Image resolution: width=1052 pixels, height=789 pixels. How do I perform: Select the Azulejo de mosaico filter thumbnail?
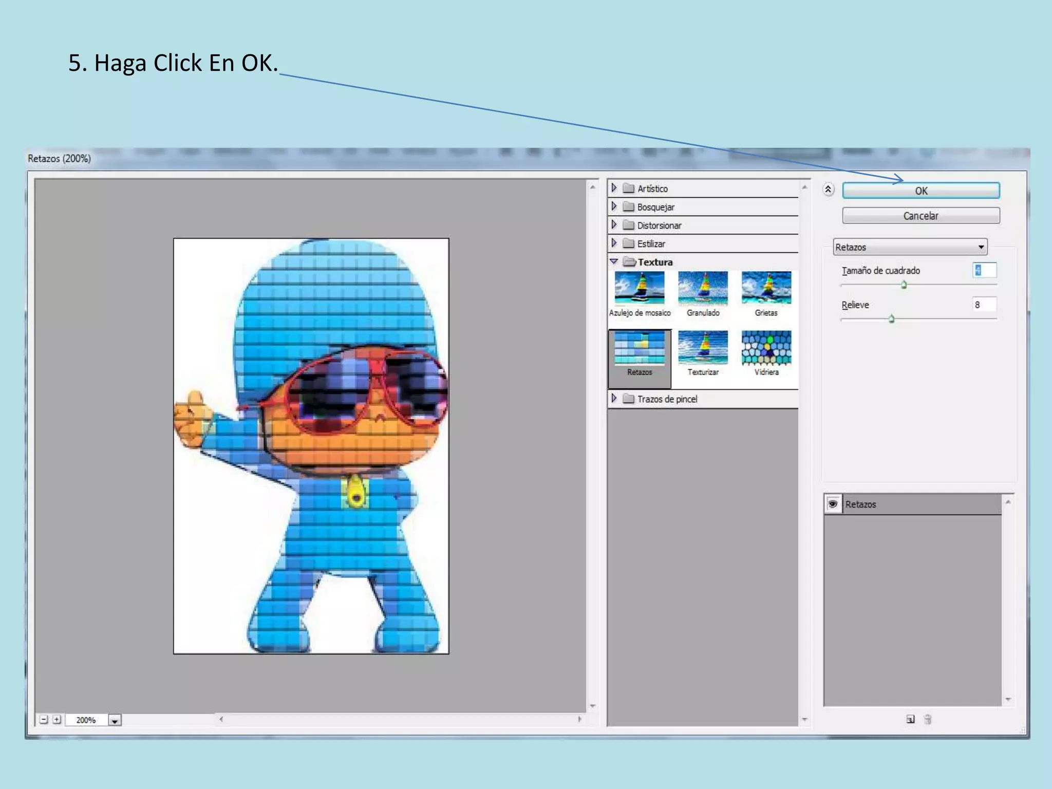640,289
